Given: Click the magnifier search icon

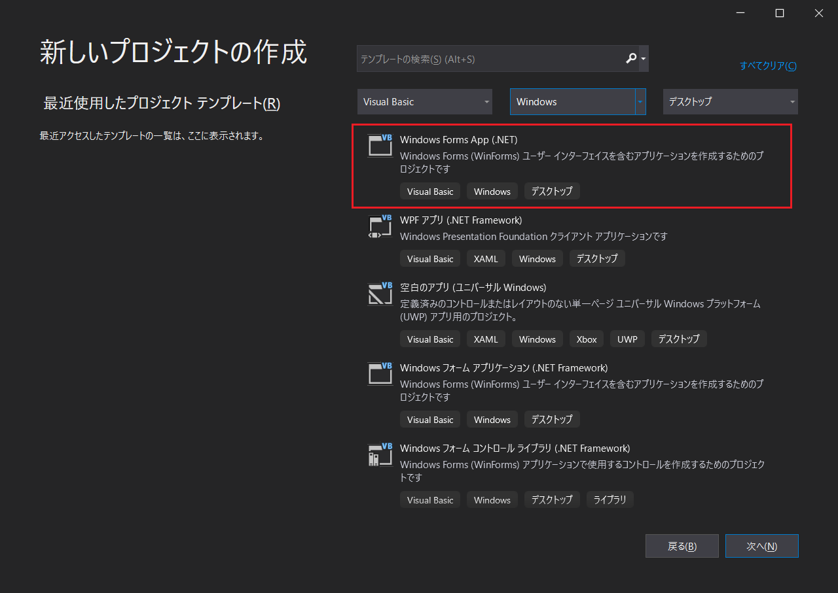Looking at the screenshot, I should (631, 59).
